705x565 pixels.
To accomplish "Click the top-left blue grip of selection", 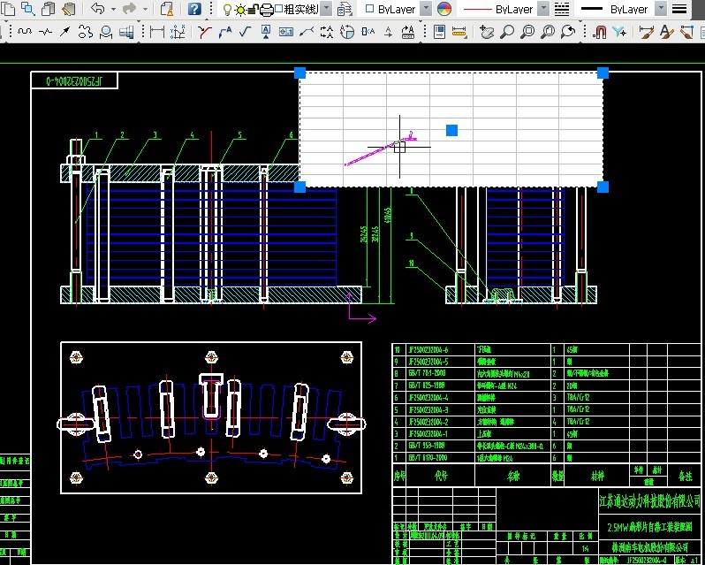I will tap(299, 73).
